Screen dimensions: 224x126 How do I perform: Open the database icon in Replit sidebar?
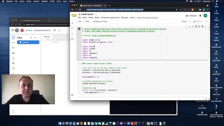13,69
